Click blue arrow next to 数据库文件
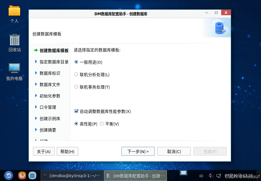 36,84
